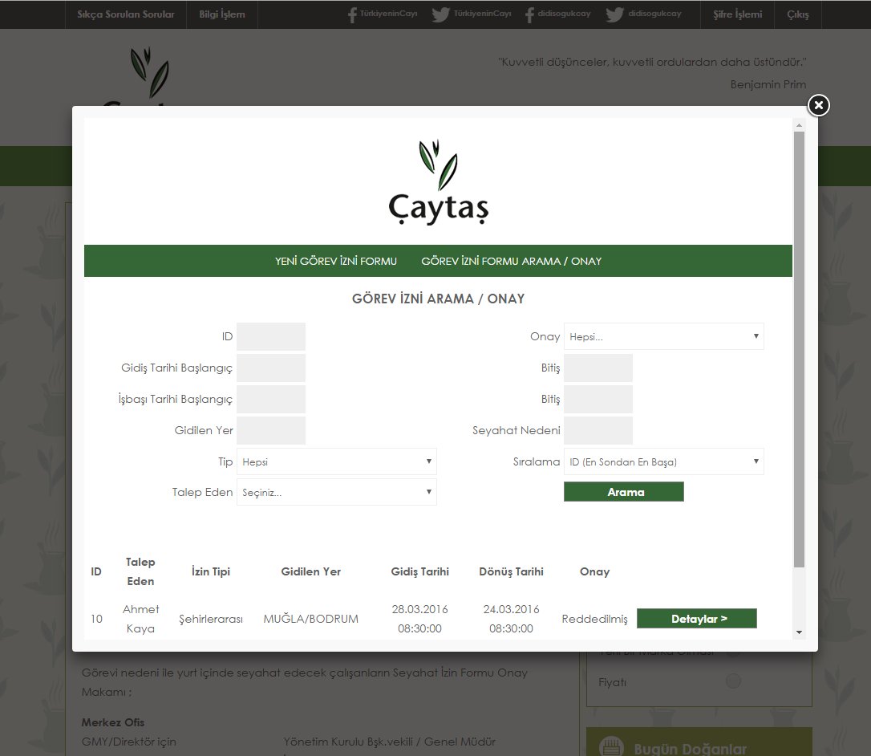The width and height of the screenshot is (871, 756).
Task: Click Gidilen Yer column header
Action: click(x=311, y=571)
